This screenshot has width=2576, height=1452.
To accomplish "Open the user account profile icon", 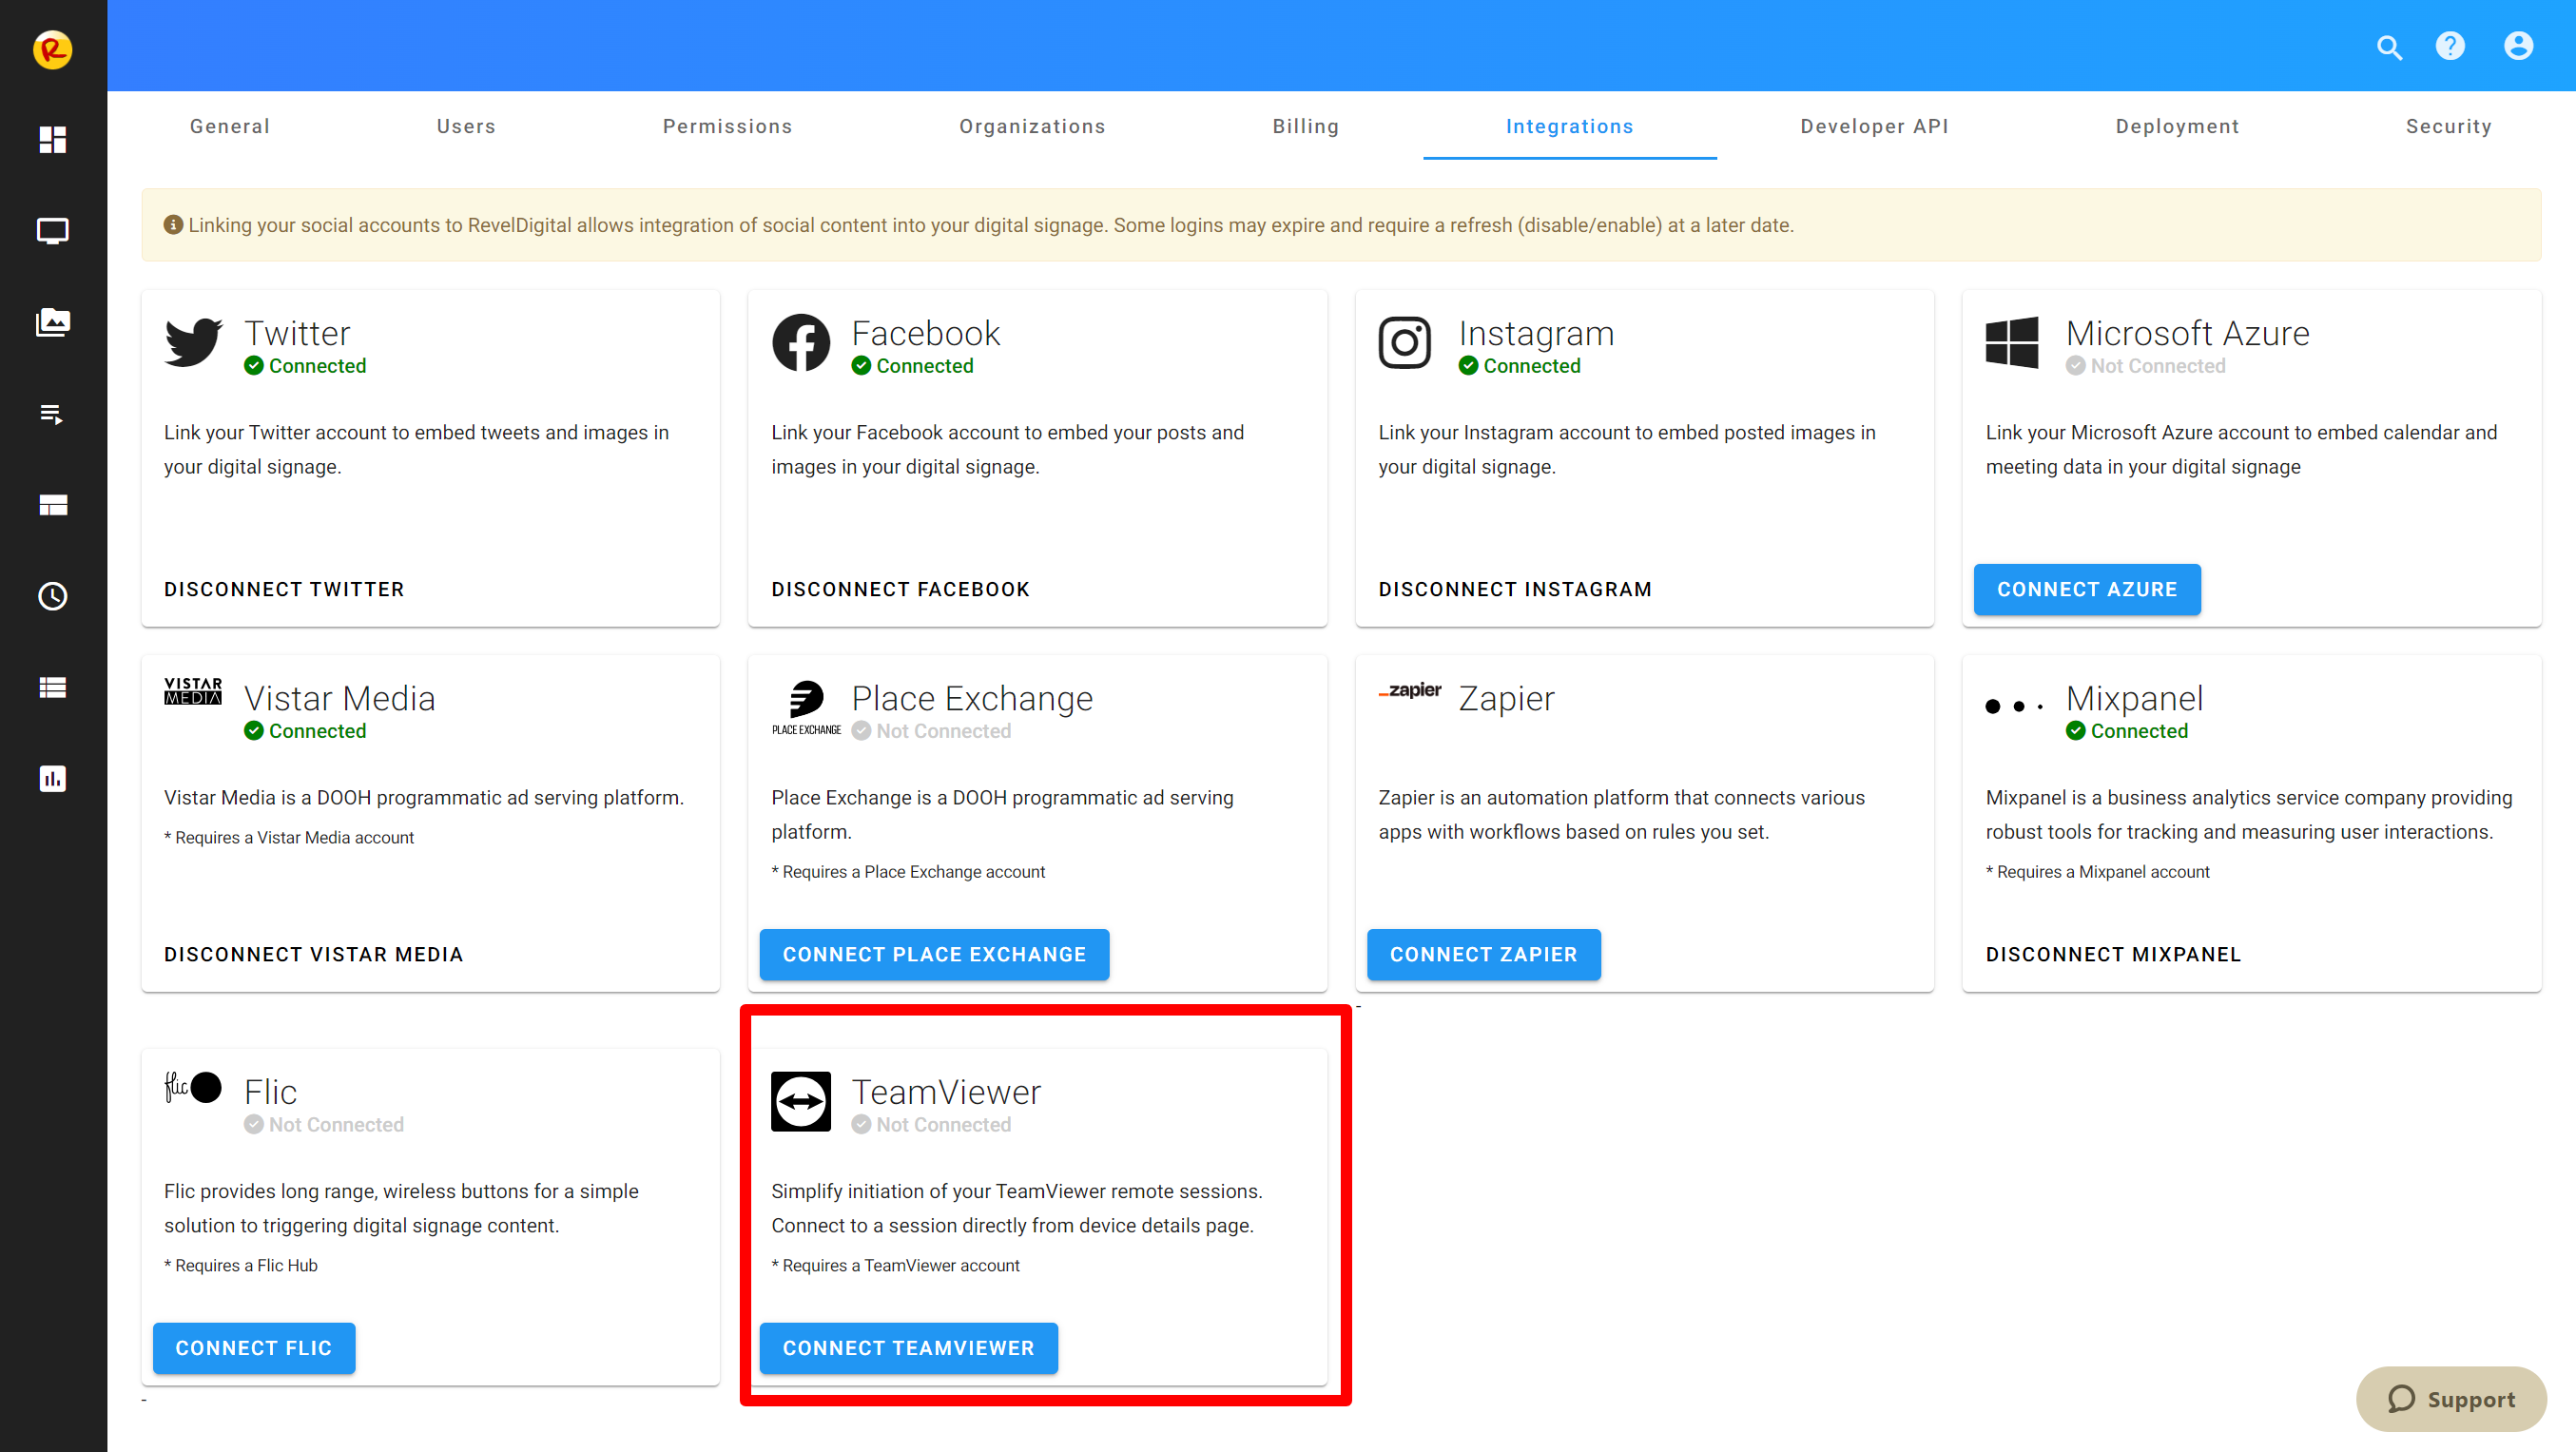I will 2518,46.
